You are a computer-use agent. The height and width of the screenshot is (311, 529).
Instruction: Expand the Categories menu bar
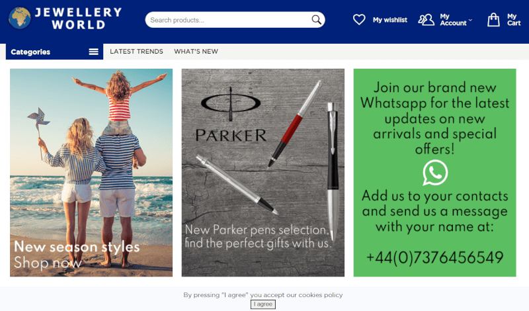[x=55, y=52]
